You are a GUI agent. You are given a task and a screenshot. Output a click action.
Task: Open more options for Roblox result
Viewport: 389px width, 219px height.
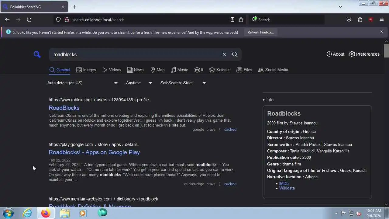pos(220,130)
